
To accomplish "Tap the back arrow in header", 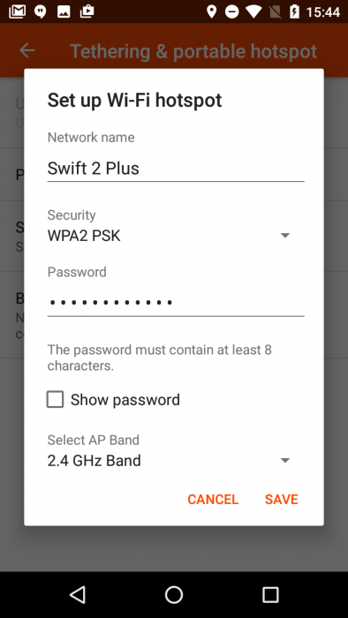I will tap(27, 50).
